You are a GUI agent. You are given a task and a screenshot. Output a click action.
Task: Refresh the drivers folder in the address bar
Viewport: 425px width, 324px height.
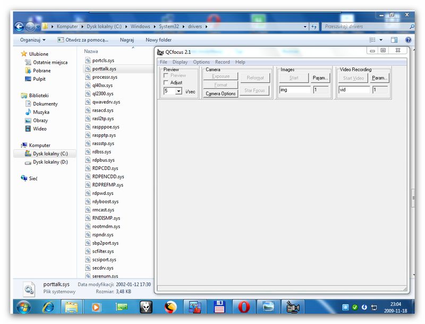[x=314, y=27]
